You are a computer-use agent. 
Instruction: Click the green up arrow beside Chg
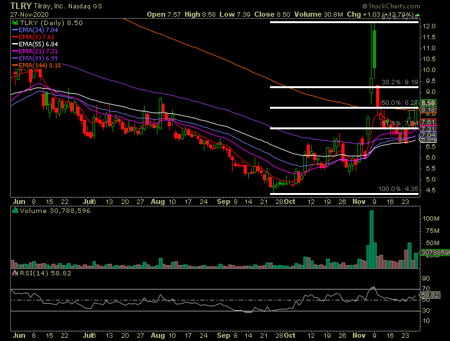[x=418, y=15]
